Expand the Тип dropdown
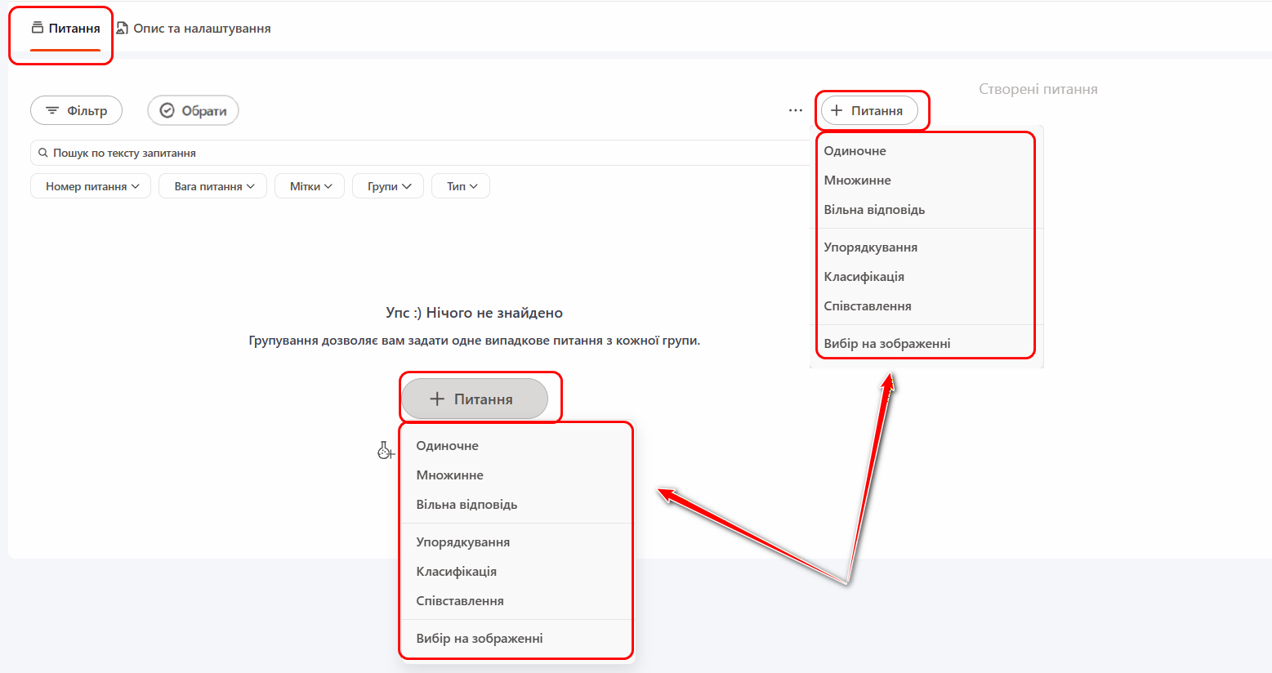This screenshot has height=673, width=1272. 461,186
